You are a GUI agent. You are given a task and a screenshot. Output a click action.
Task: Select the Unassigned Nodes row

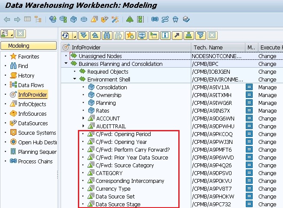(100, 56)
